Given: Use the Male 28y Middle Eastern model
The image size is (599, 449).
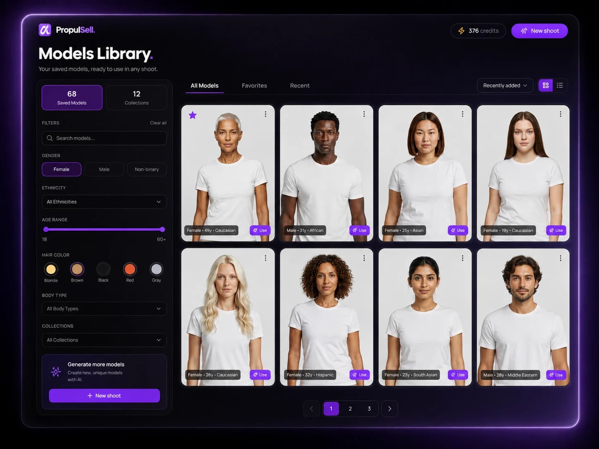Looking at the screenshot, I should click(x=556, y=375).
